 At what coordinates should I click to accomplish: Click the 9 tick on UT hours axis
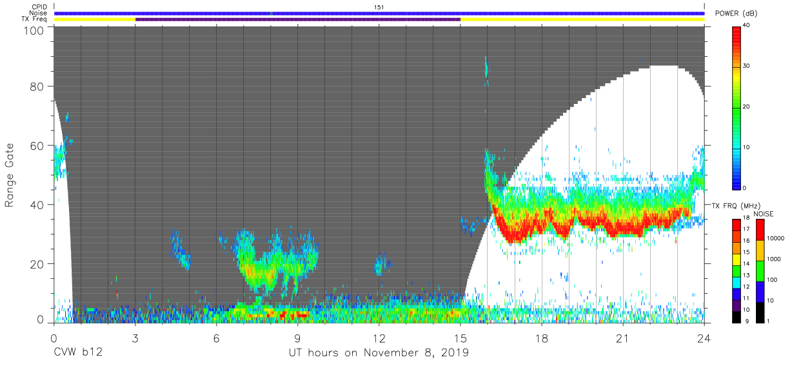click(298, 338)
